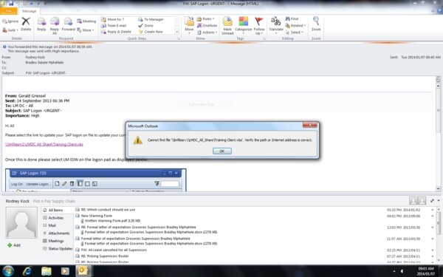The height and width of the screenshot is (277, 443).
Task: Close the Microsoft Outlook error dialog
Action: coord(309,125)
